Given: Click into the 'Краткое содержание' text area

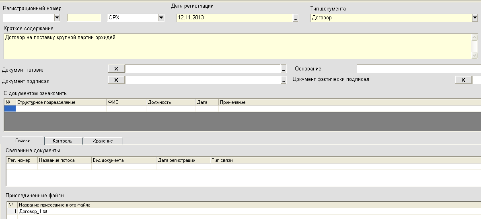Looking at the screenshot, I should click(x=237, y=46).
